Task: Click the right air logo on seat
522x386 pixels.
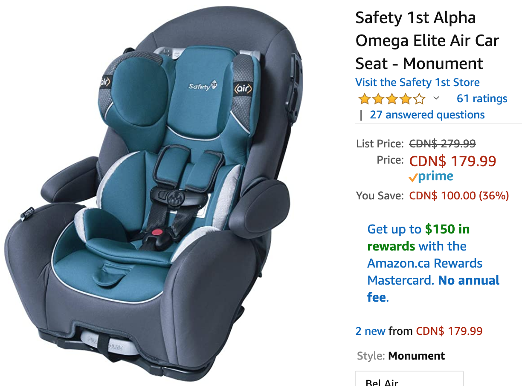Action: (x=243, y=89)
